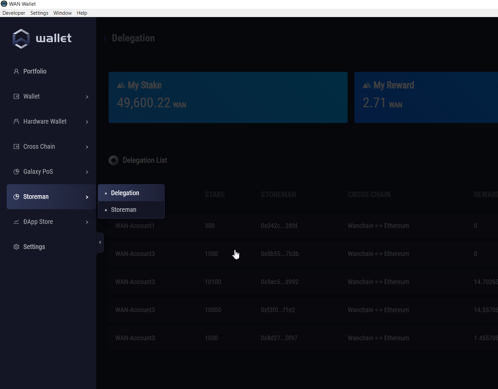This screenshot has width=498, height=389.
Task: Open the Galaxy PoS sidebar label
Action: (x=38, y=171)
